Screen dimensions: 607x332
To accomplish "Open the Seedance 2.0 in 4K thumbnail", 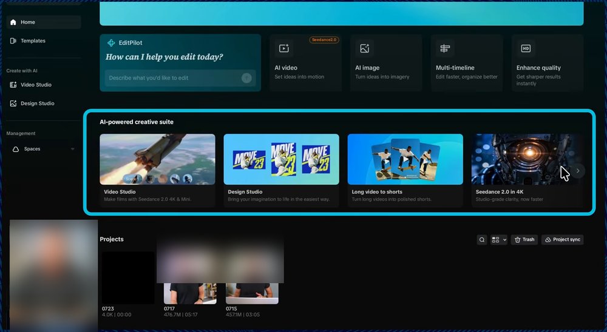I will tap(526, 159).
